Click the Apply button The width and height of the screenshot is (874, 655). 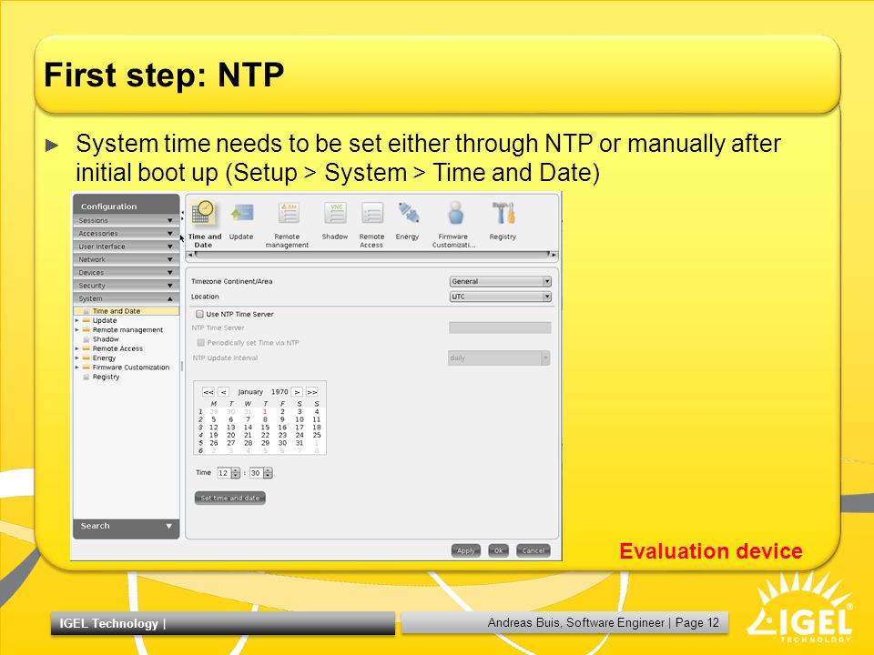[x=466, y=551]
